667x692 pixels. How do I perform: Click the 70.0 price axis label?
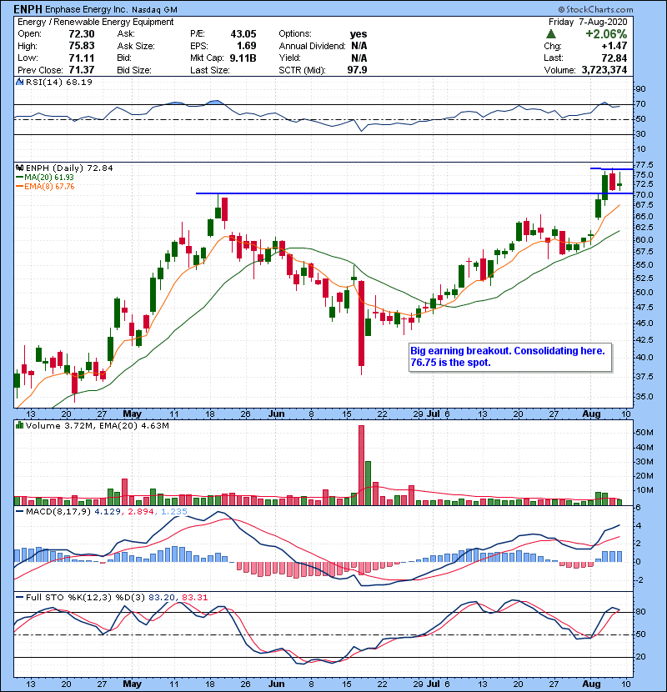pyautogui.click(x=644, y=194)
